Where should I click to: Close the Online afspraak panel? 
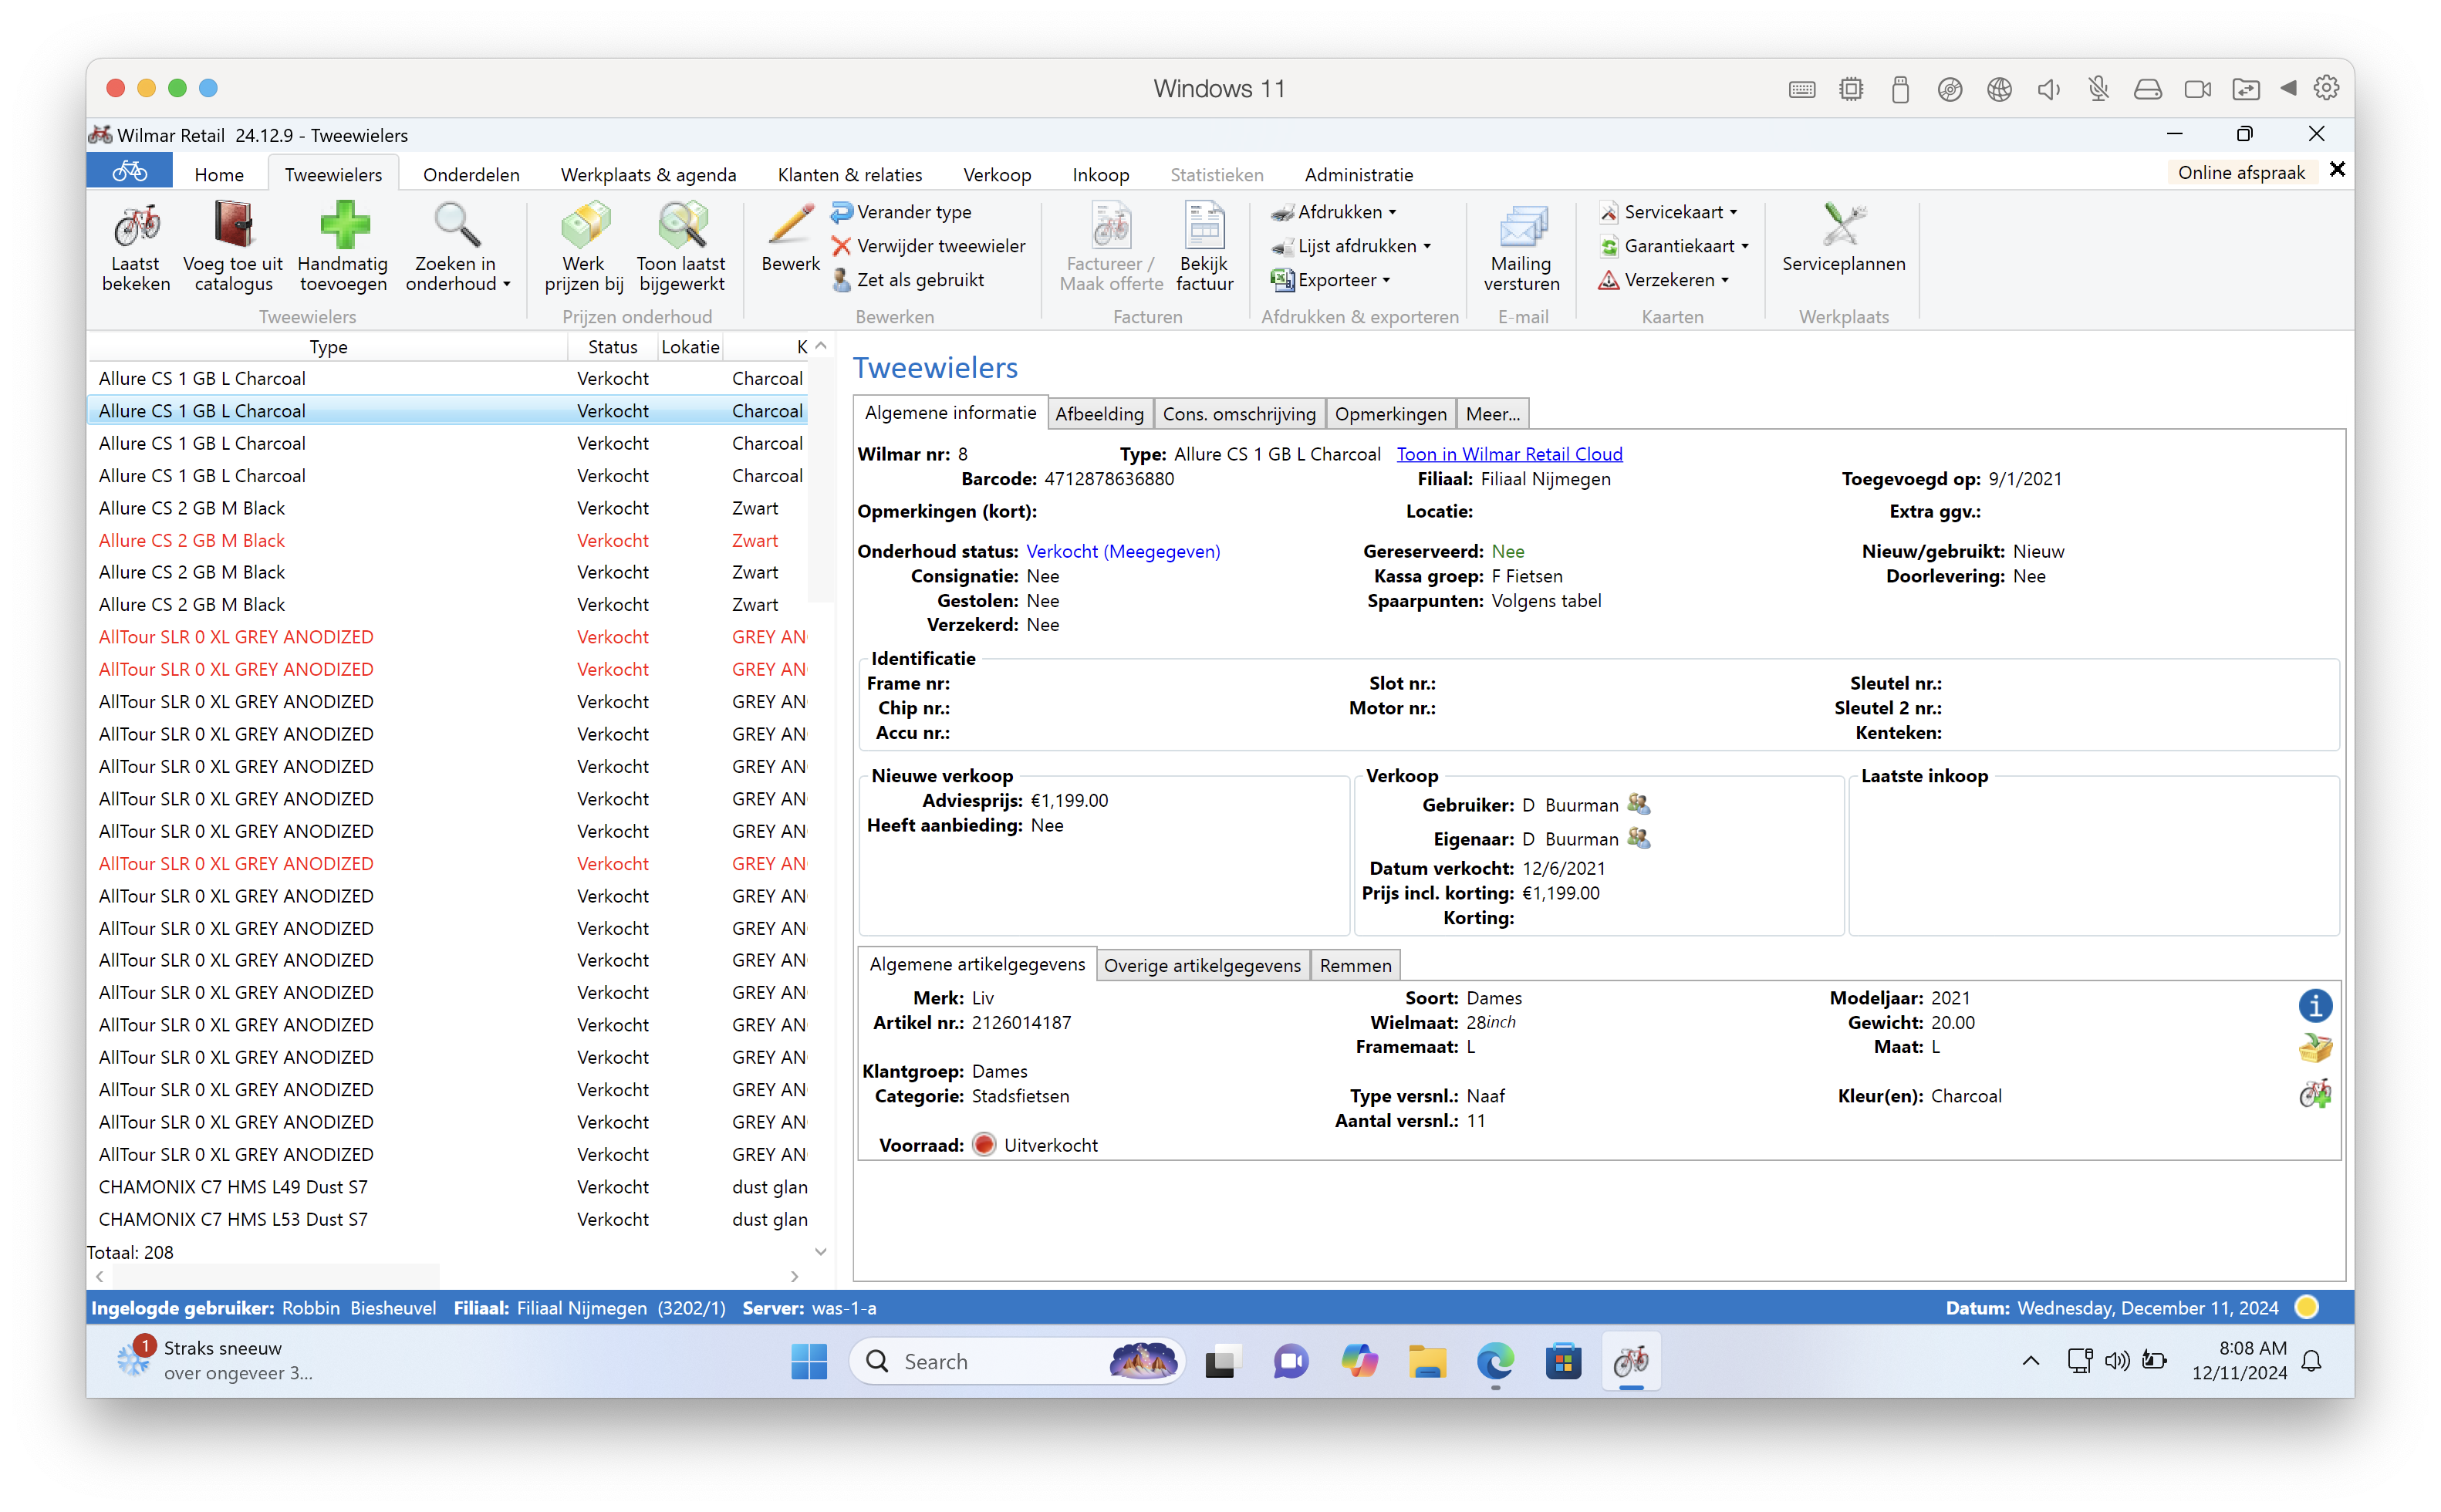pyautogui.click(x=2337, y=170)
